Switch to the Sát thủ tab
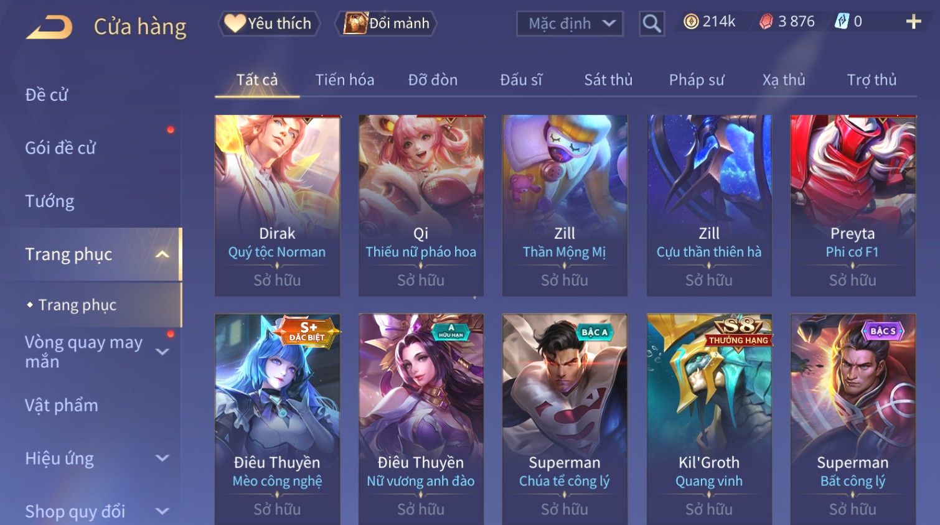Viewport: 940px width, 525px height. [608, 80]
